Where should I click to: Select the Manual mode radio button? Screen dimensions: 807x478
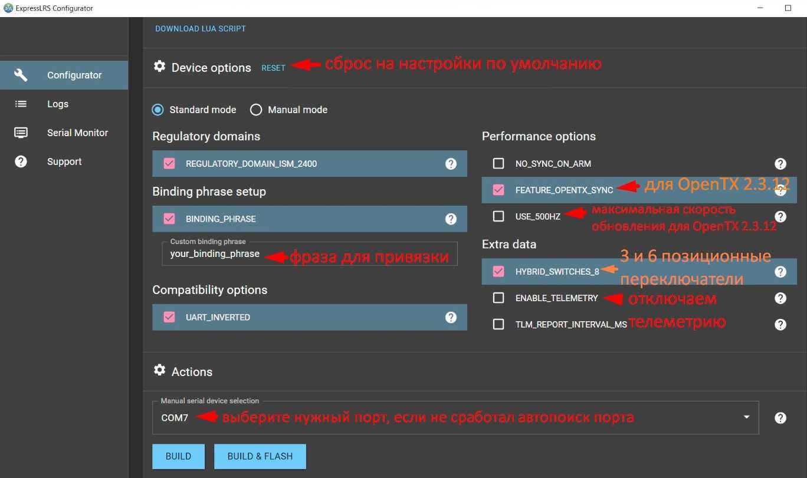[x=256, y=110]
